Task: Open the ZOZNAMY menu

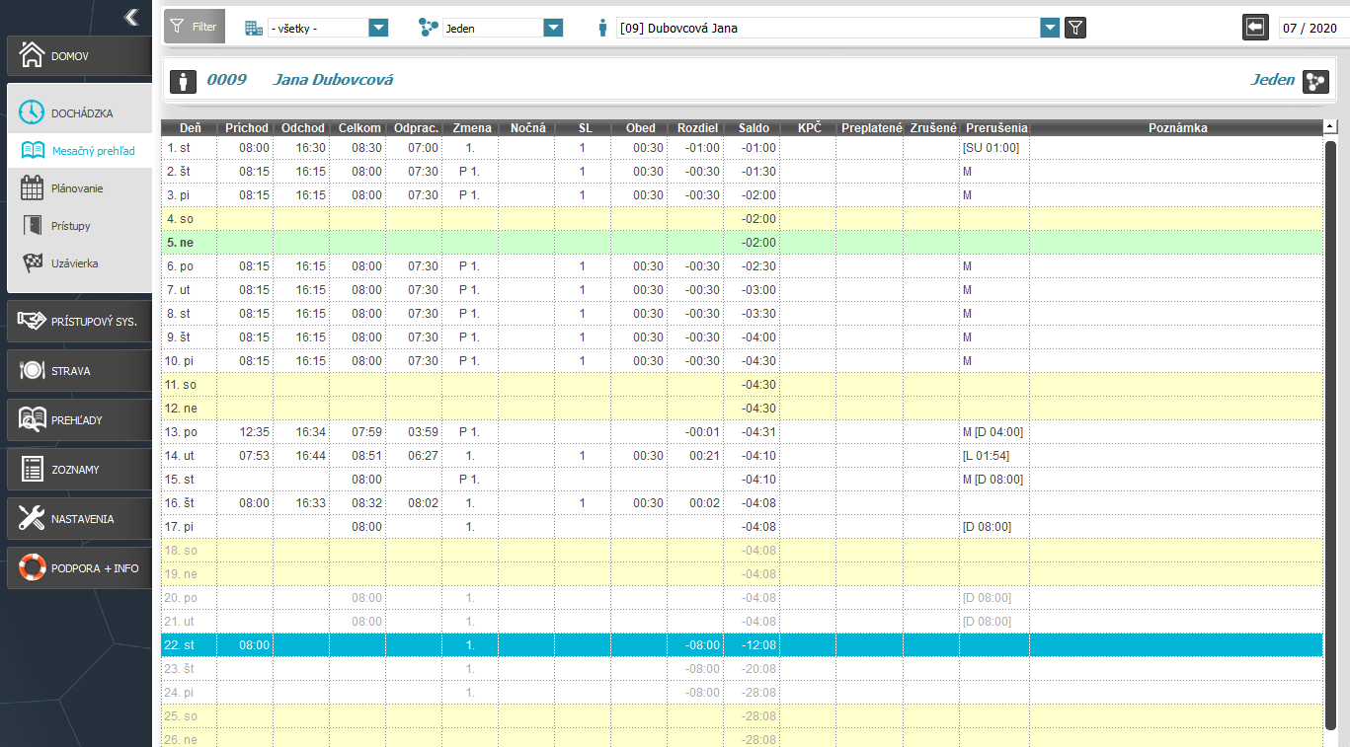Action: (x=79, y=470)
